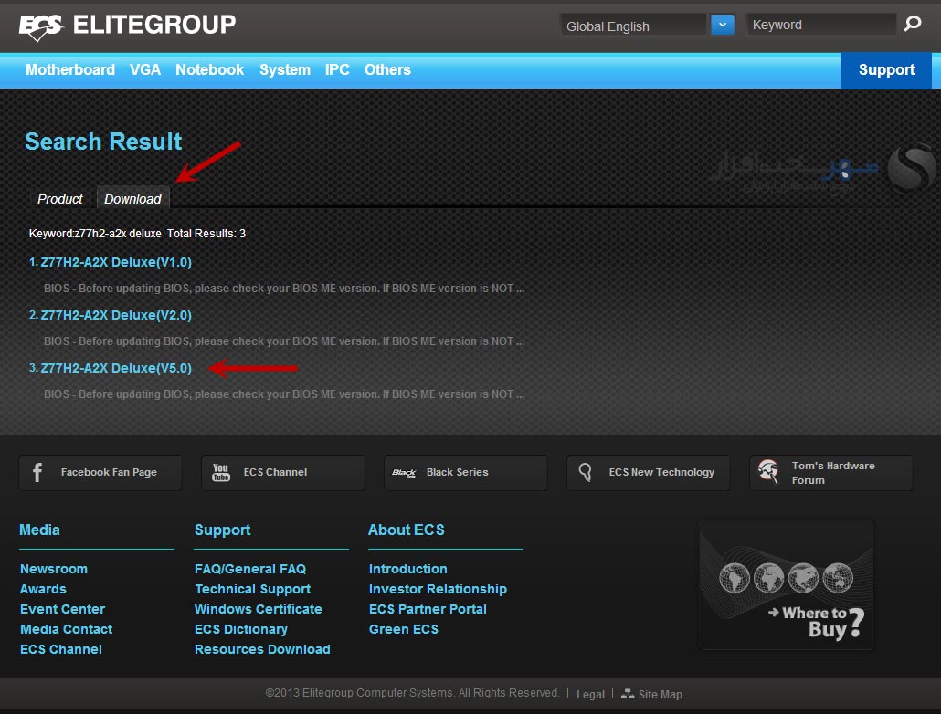Click the Support footer heading
This screenshot has width=941, height=714.
coord(223,530)
